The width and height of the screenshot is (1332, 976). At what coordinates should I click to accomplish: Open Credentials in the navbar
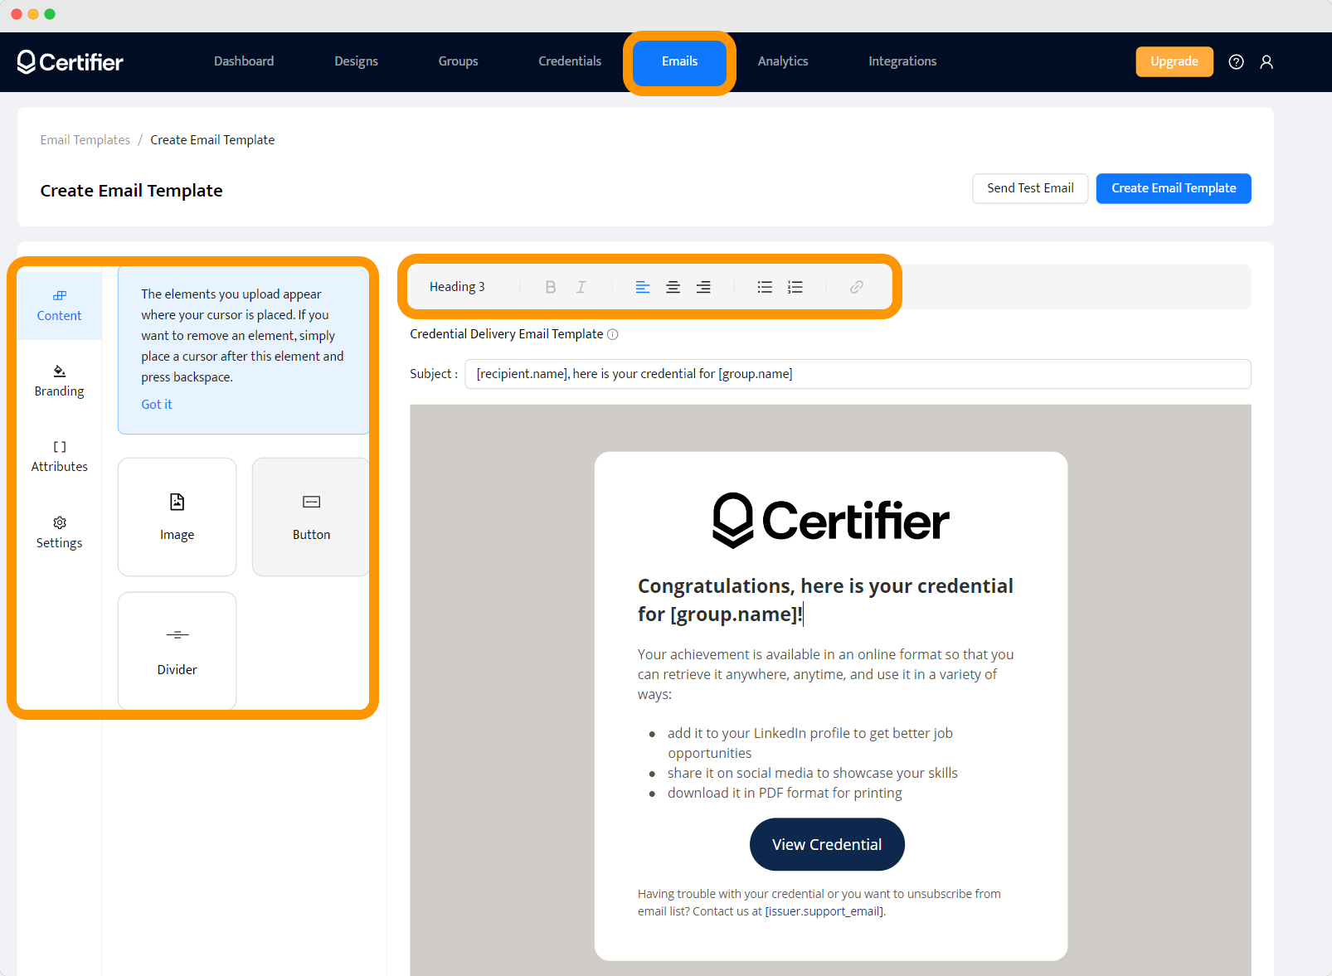[x=570, y=61]
